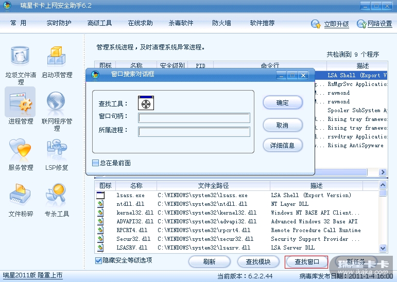Select the 进程管理 process manager icon
Screen dimensions: 397x282
pos(20,102)
